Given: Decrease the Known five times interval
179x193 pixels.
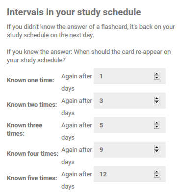Looking at the screenshot, I should coord(156,176).
